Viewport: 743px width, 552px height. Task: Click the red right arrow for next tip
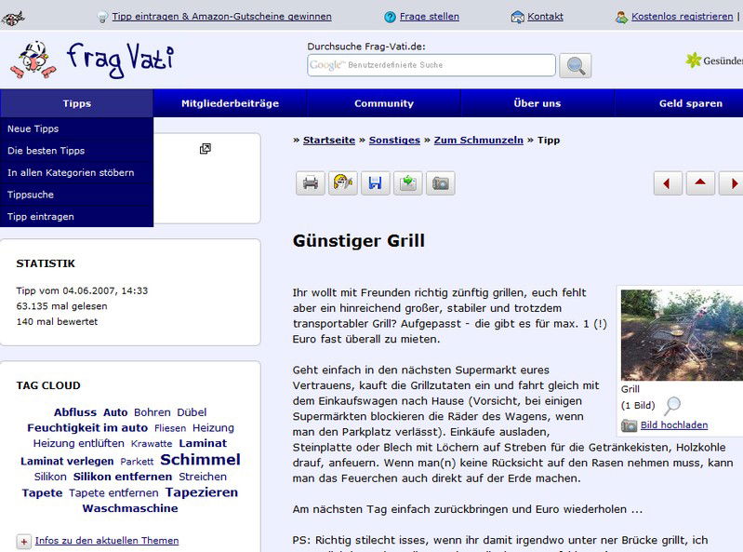tap(731, 183)
